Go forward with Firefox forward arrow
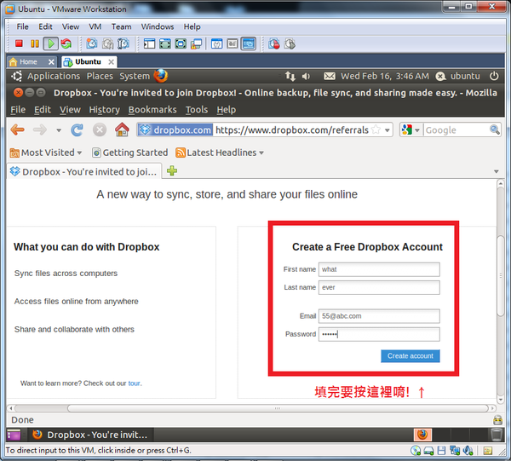The height and width of the screenshot is (461, 511). [x=40, y=130]
